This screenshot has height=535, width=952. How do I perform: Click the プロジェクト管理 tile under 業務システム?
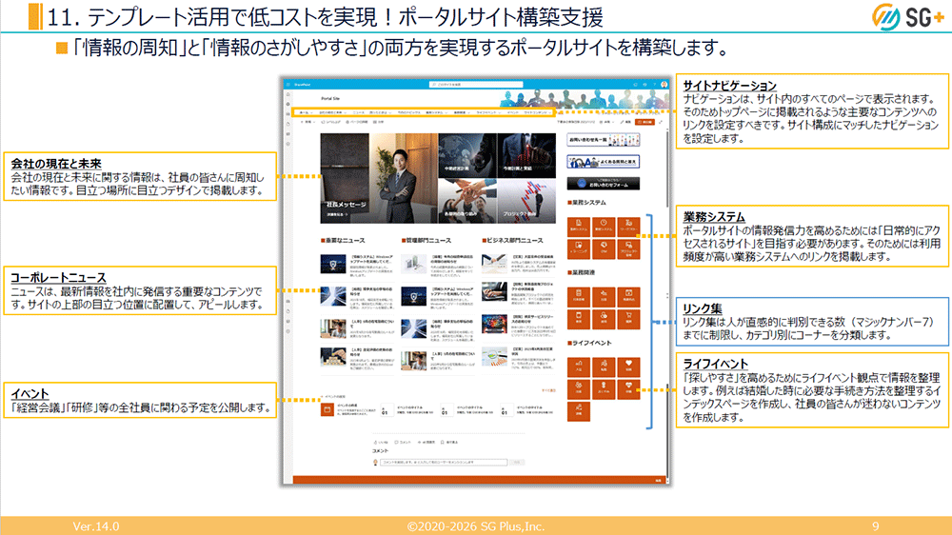click(628, 248)
